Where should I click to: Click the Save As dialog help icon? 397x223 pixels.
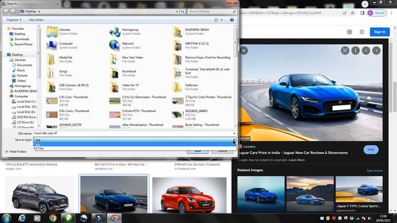pyautogui.click(x=232, y=20)
